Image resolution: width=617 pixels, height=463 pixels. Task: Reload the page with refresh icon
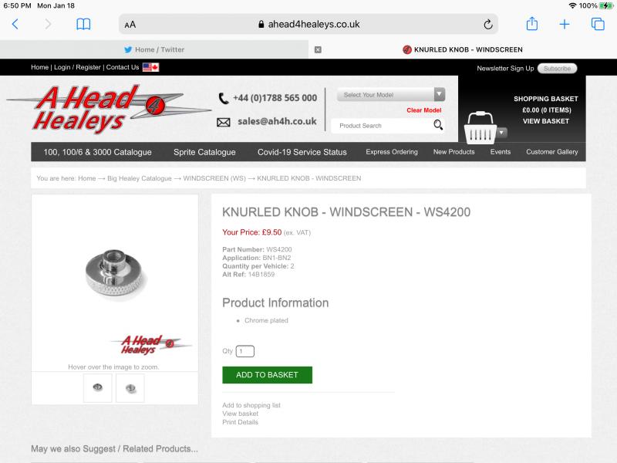[488, 25]
